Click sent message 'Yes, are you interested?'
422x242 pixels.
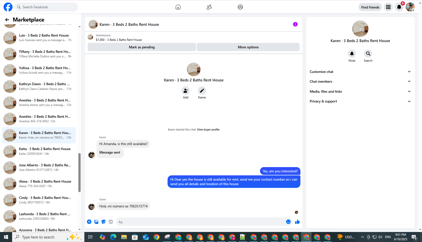280,171
